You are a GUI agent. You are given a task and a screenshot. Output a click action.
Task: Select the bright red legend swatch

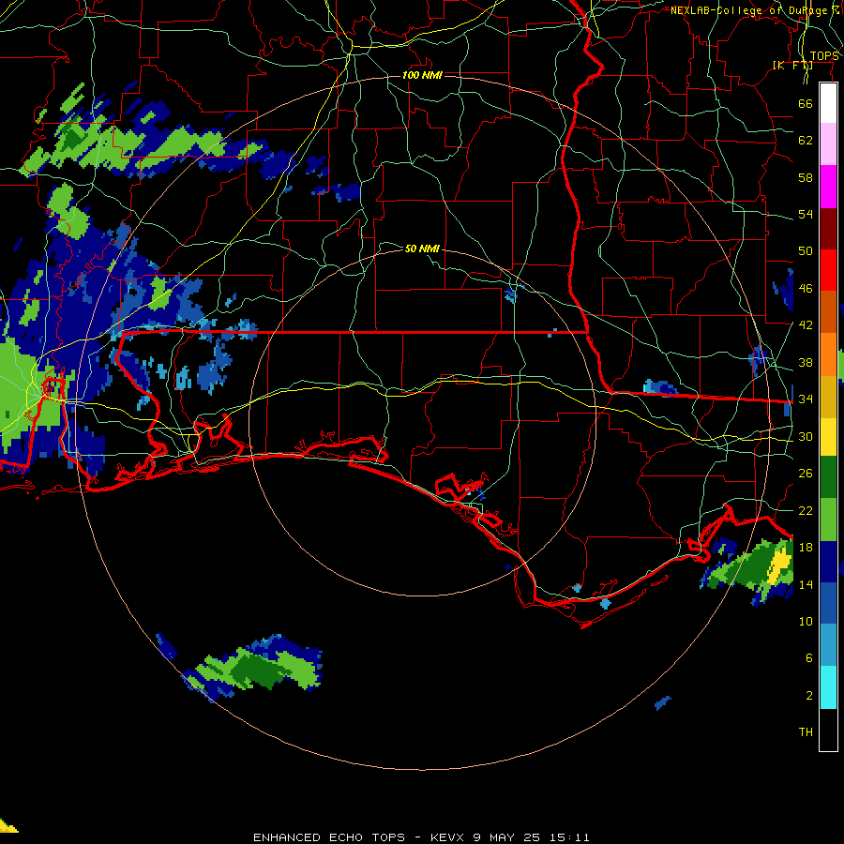(x=828, y=270)
